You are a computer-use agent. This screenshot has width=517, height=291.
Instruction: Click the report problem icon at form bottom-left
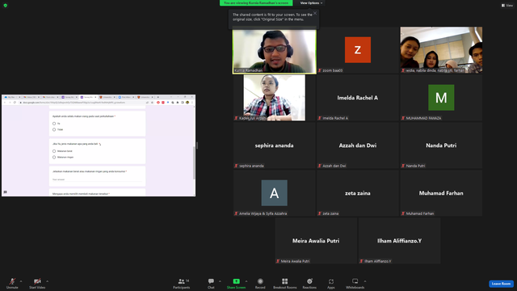(x=6, y=192)
